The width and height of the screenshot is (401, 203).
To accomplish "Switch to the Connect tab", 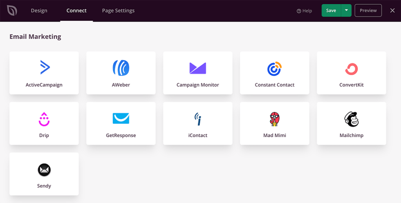I will tap(76, 11).
